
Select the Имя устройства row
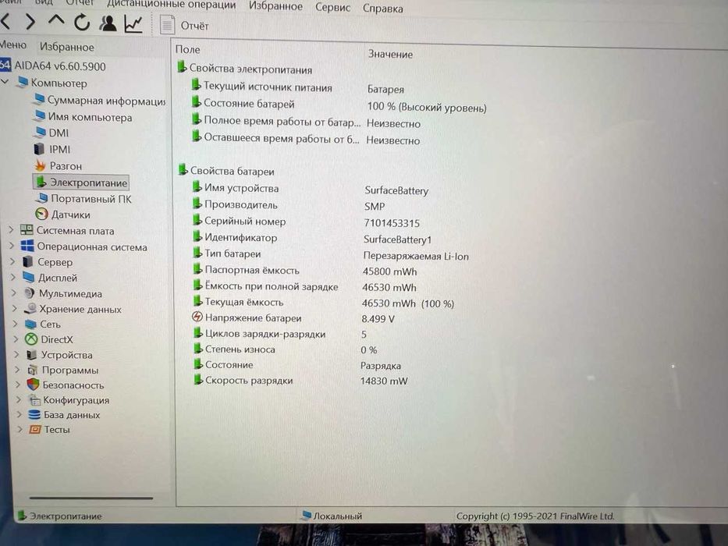point(310,189)
